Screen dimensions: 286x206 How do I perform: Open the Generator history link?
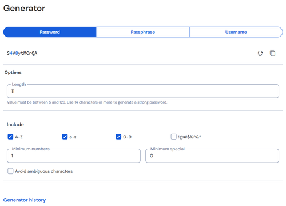click(25, 200)
